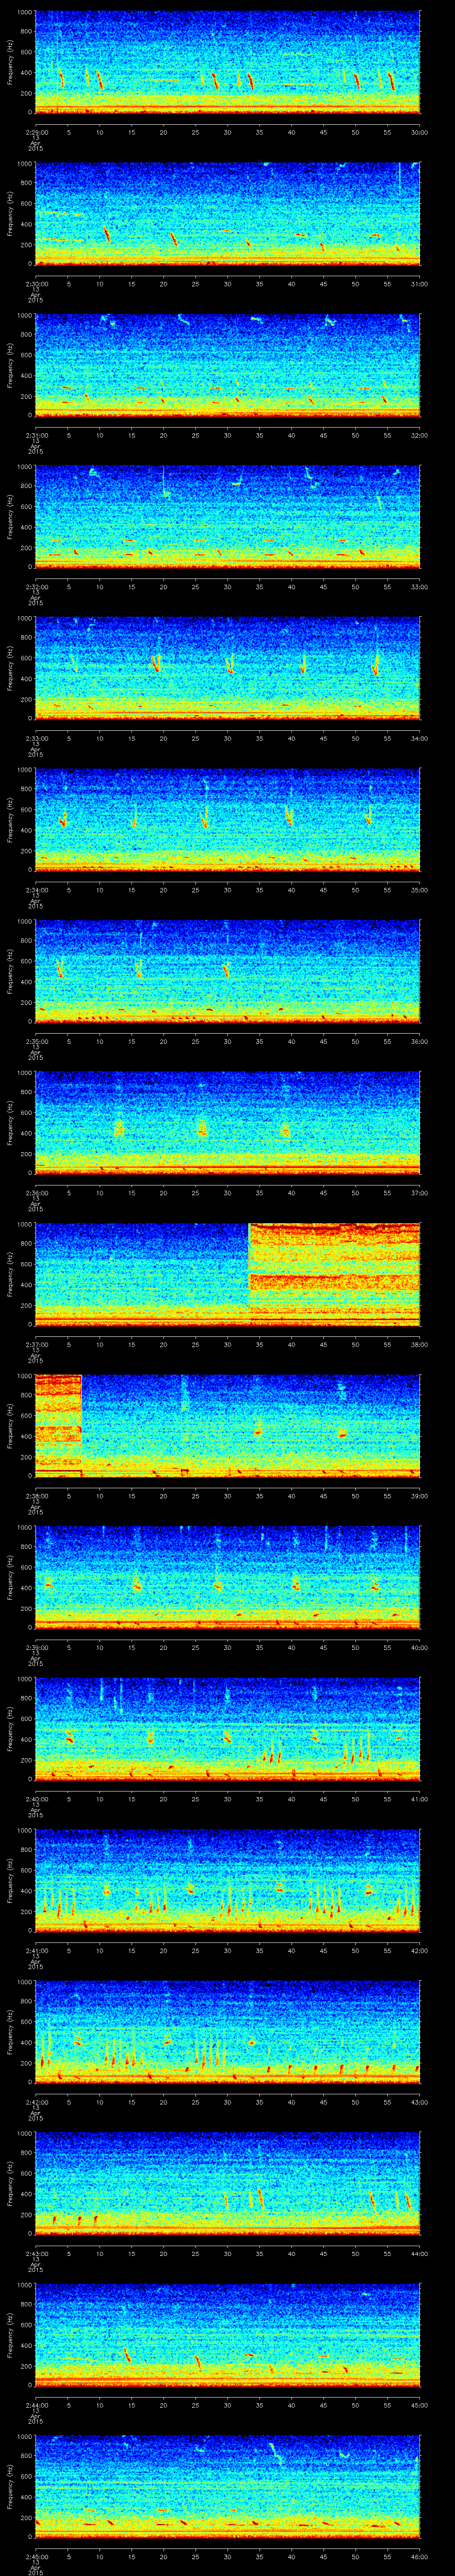Open the spectrogram panel starting at 2:30:00
Image resolution: width=455 pixels, height=2576 pixels.
(227, 213)
